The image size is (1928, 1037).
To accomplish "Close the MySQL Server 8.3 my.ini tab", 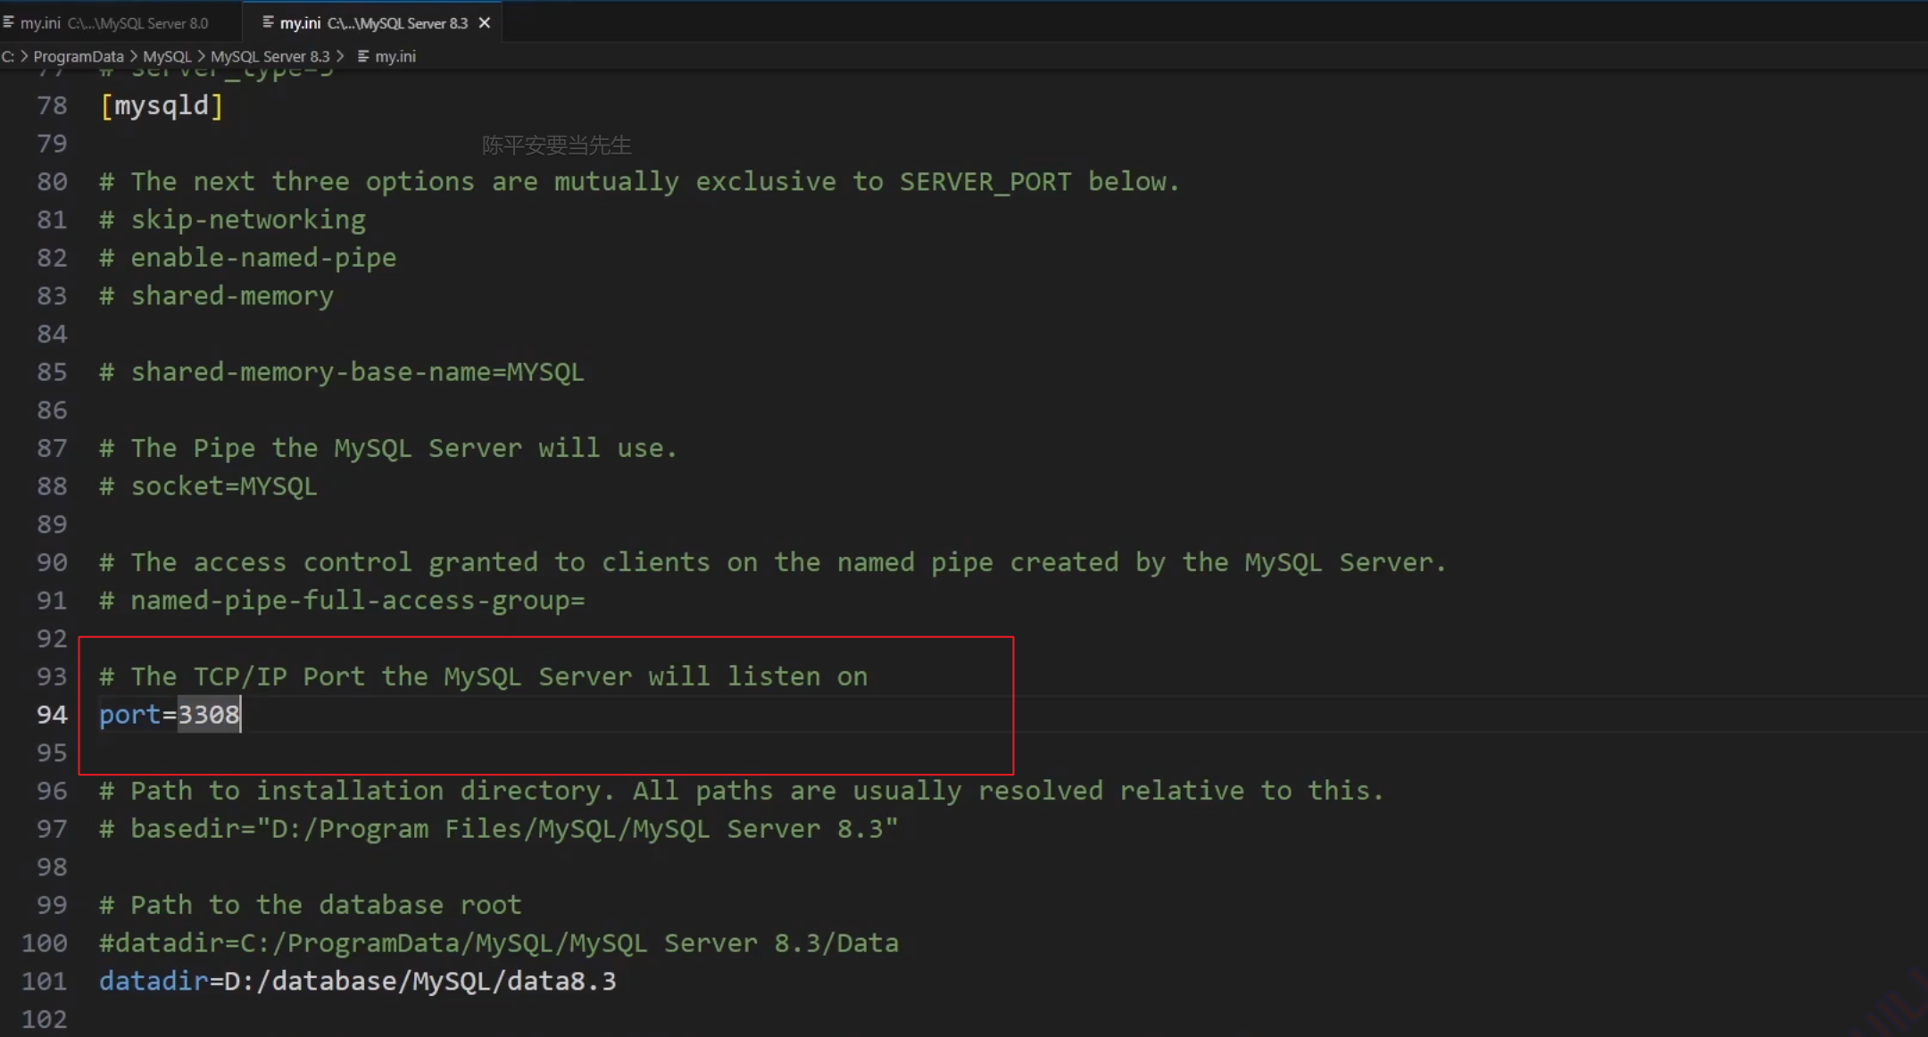I will (485, 23).
